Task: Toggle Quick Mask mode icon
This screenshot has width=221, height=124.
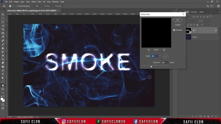Action: 3,104
